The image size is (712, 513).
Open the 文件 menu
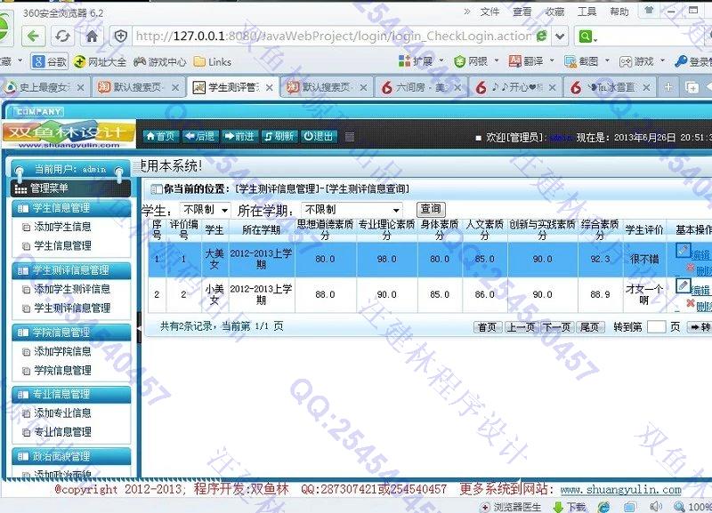point(489,12)
